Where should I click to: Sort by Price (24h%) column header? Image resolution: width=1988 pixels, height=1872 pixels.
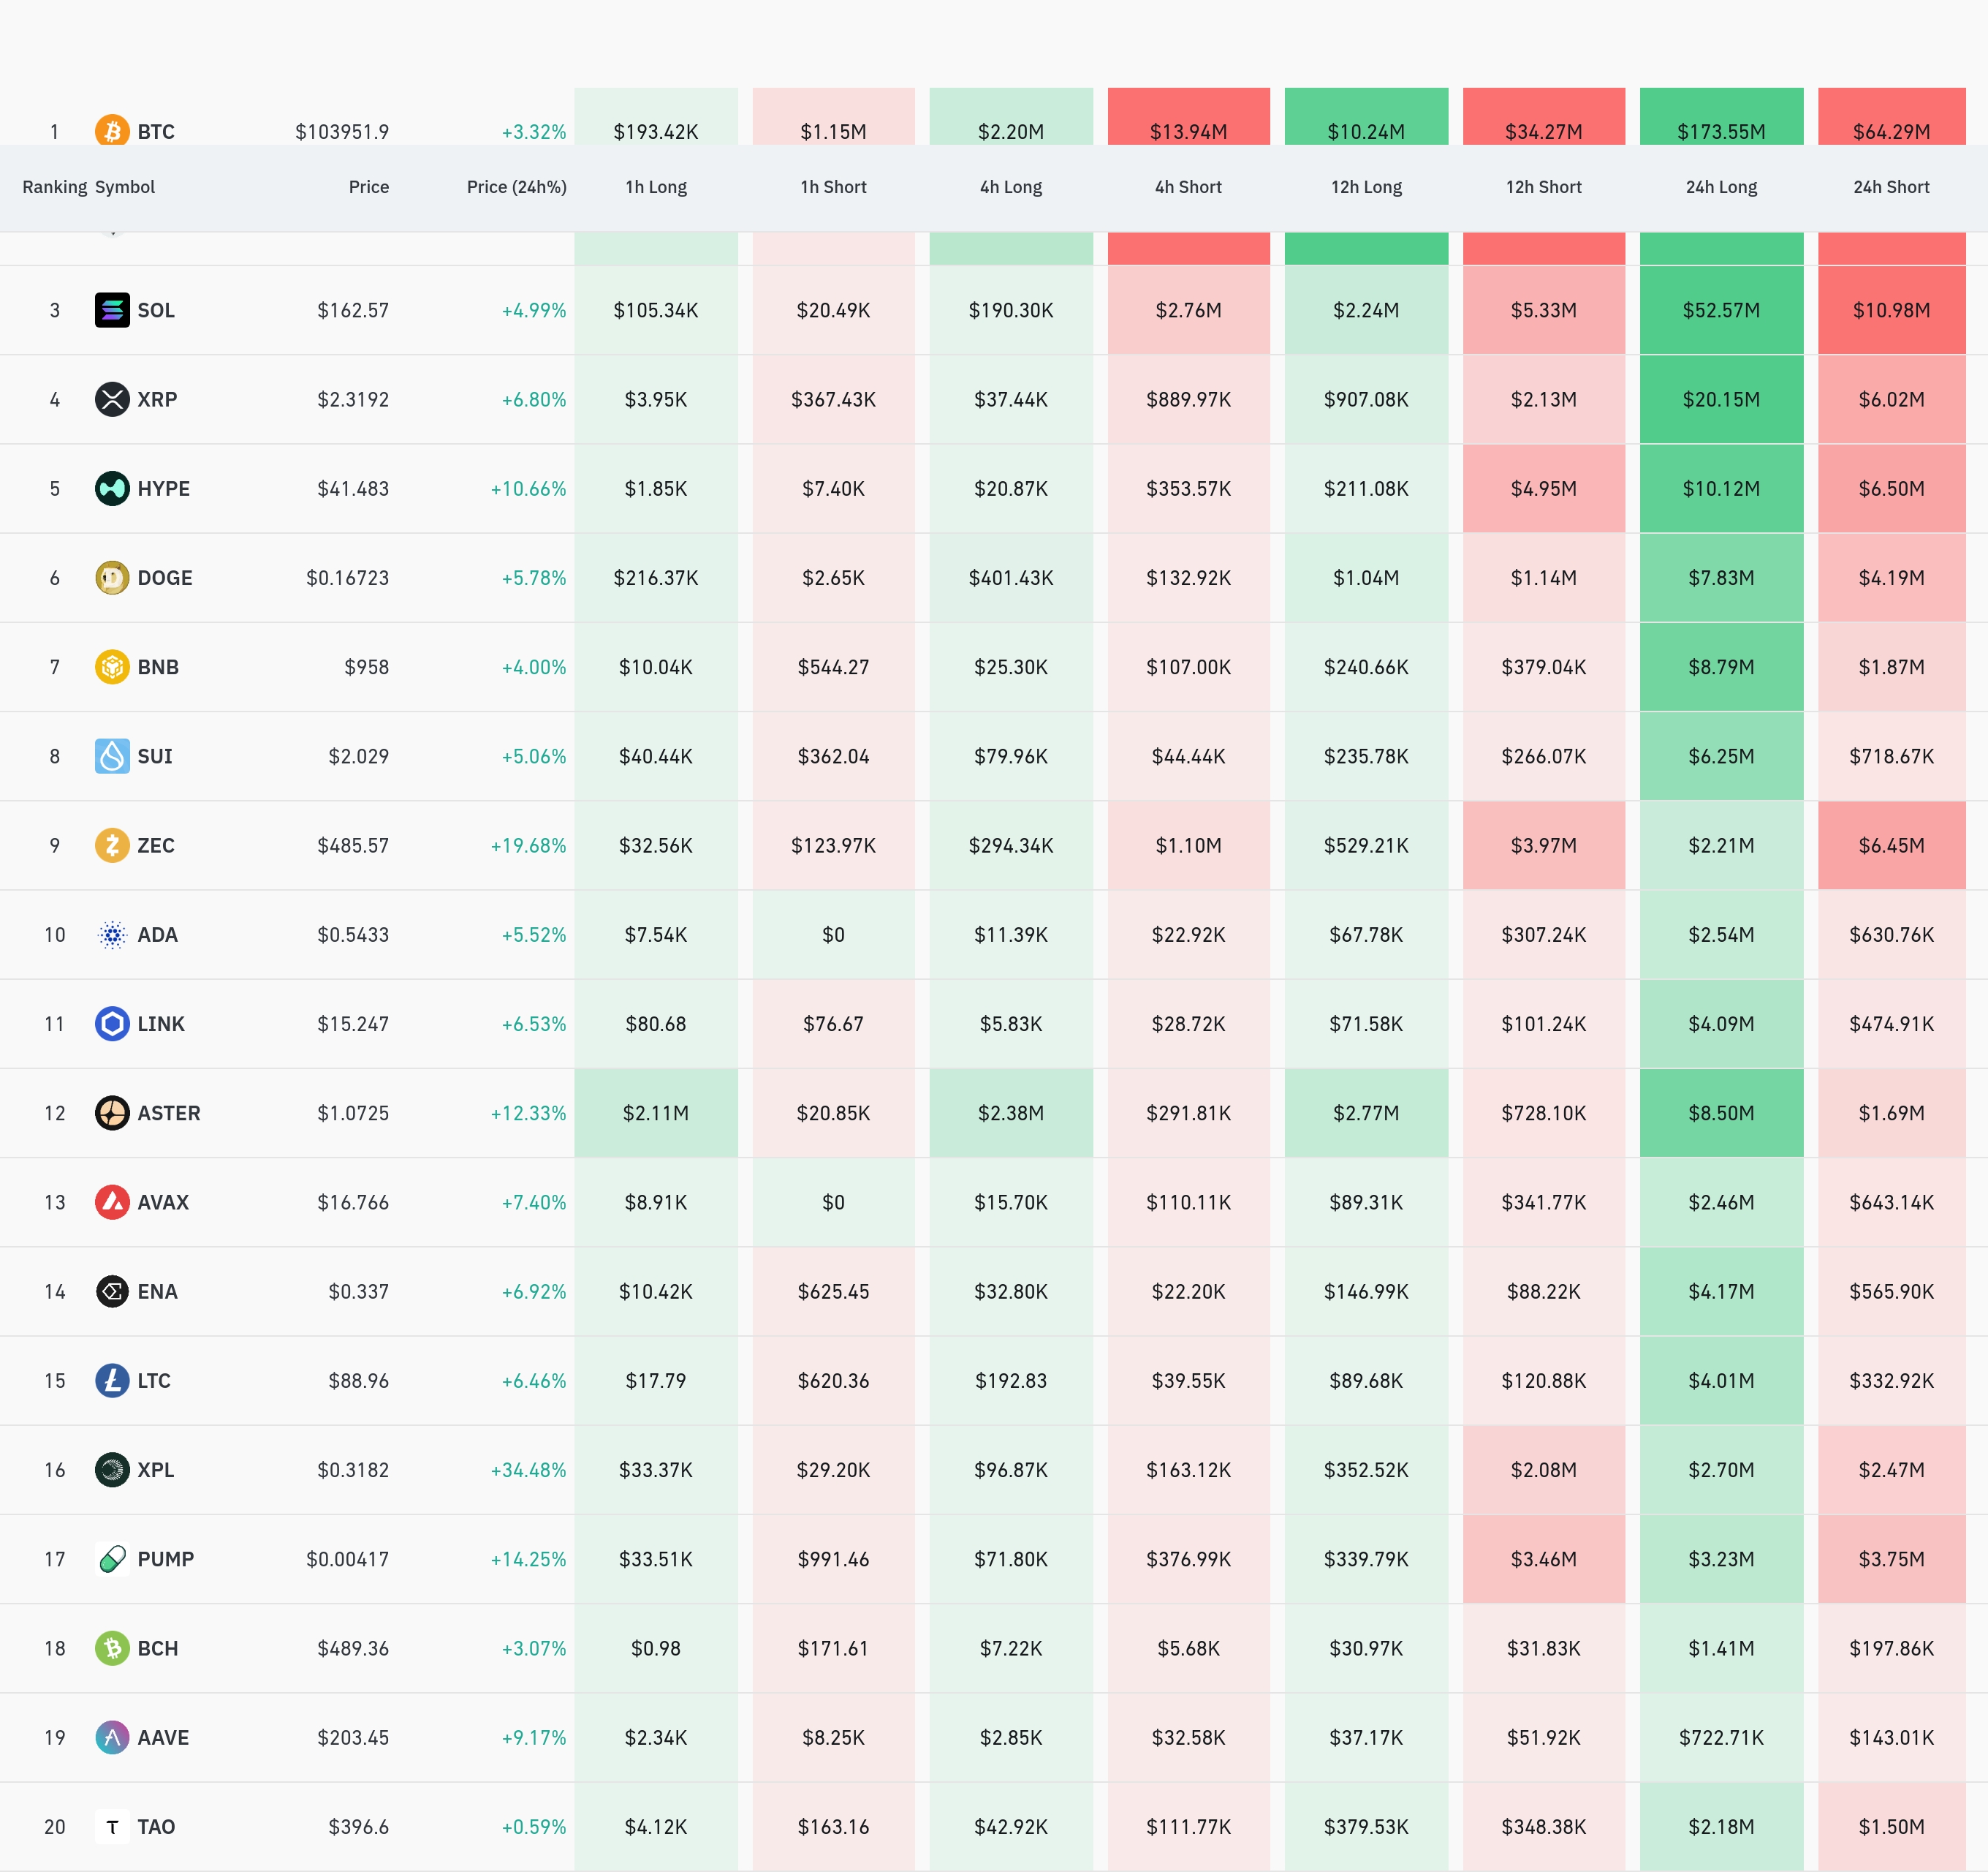click(x=516, y=187)
